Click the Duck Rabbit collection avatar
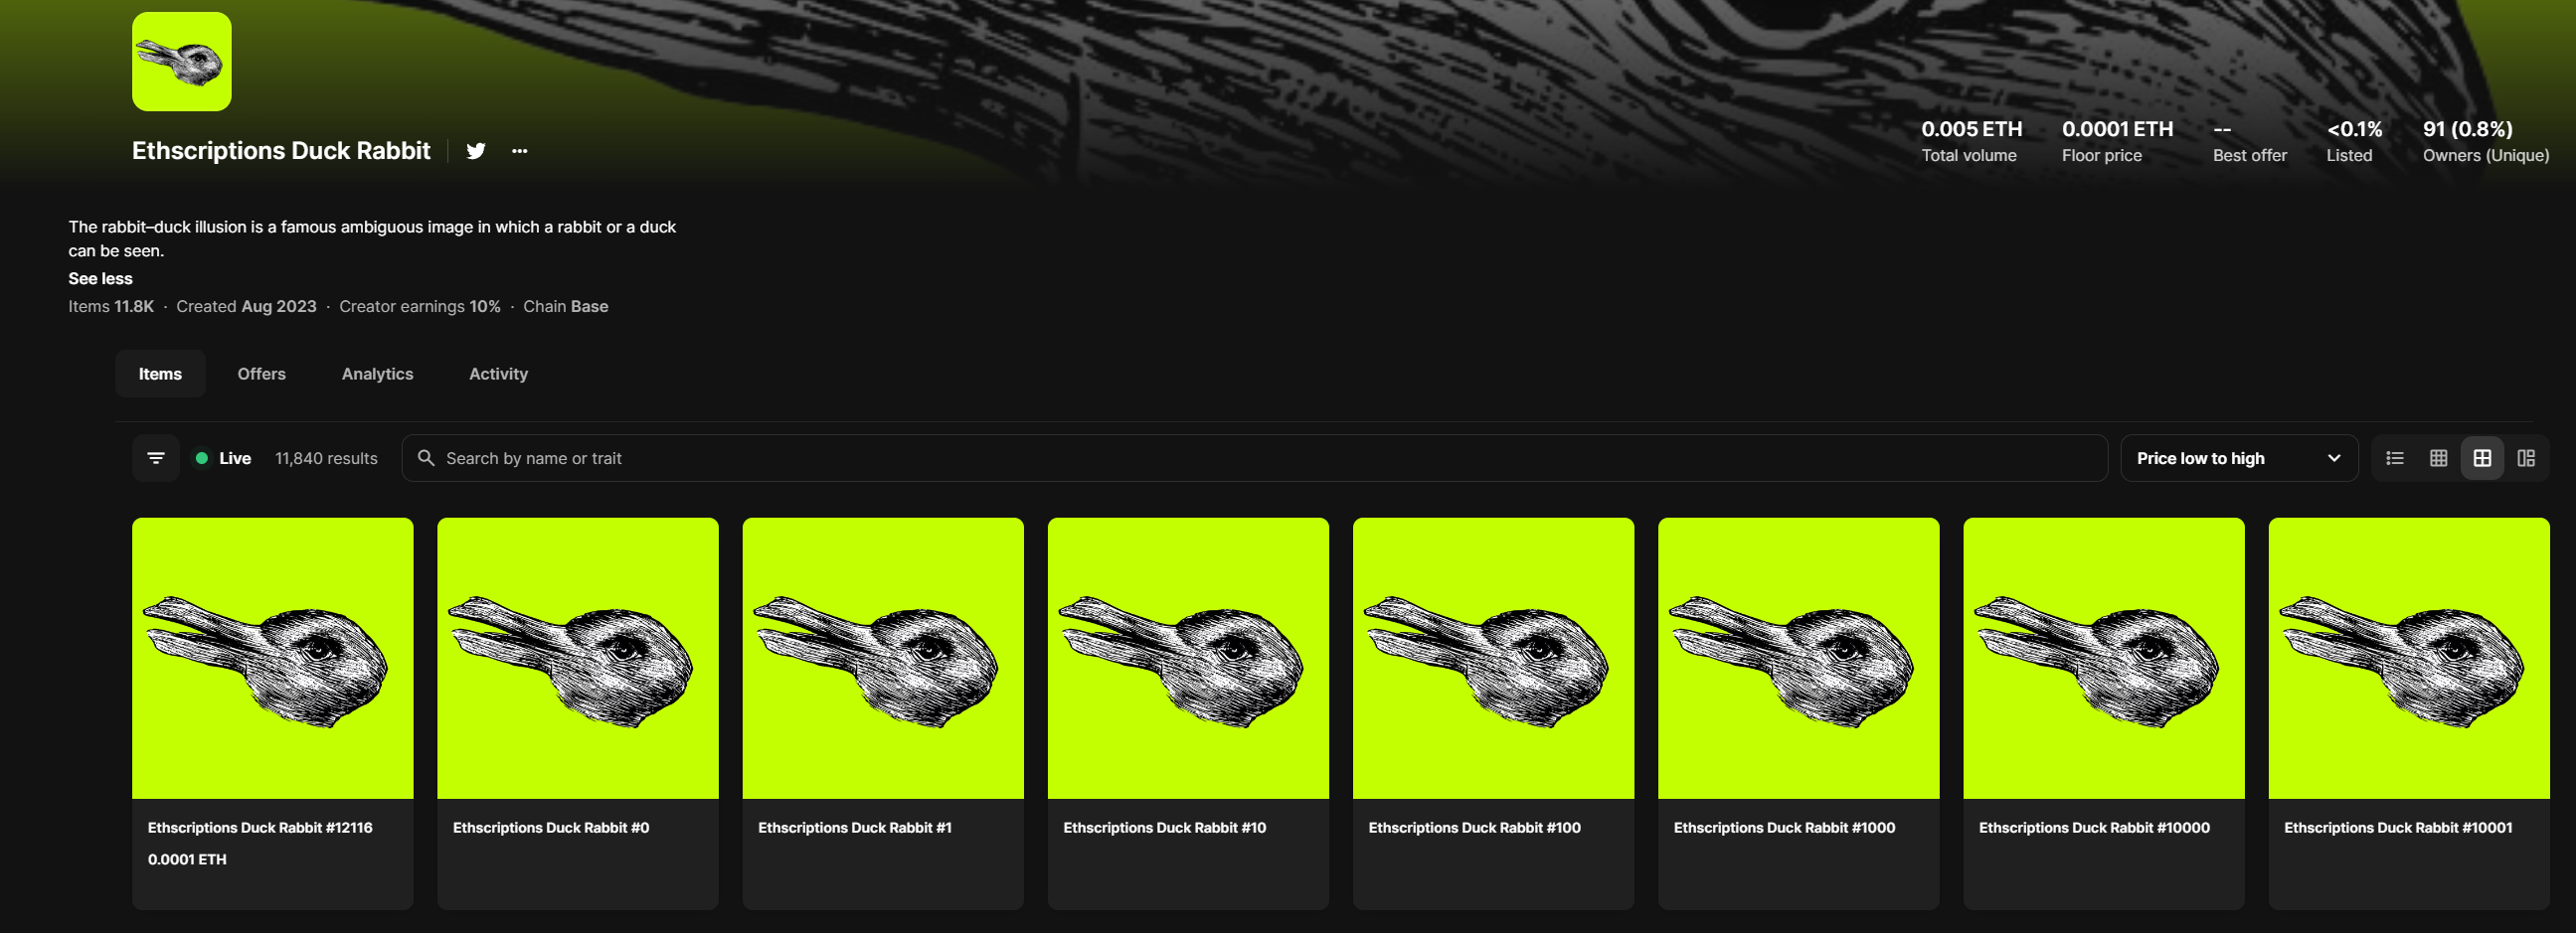Screen dimensions: 2576x933 [182, 62]
